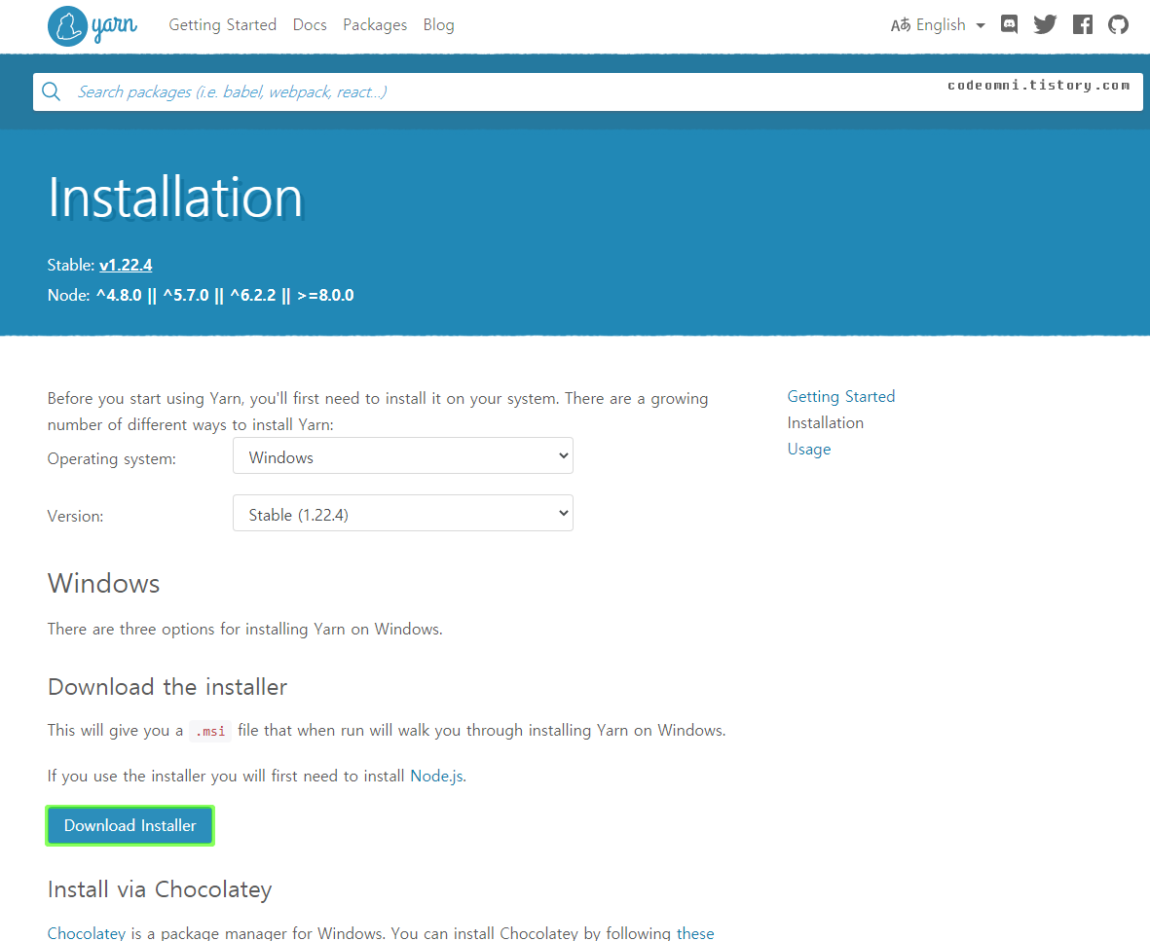The width and height of the screenshot is (1150, 941).
Task: Open the GitHub icon link
Action: pyautogui.click(x=1118, y=24)
